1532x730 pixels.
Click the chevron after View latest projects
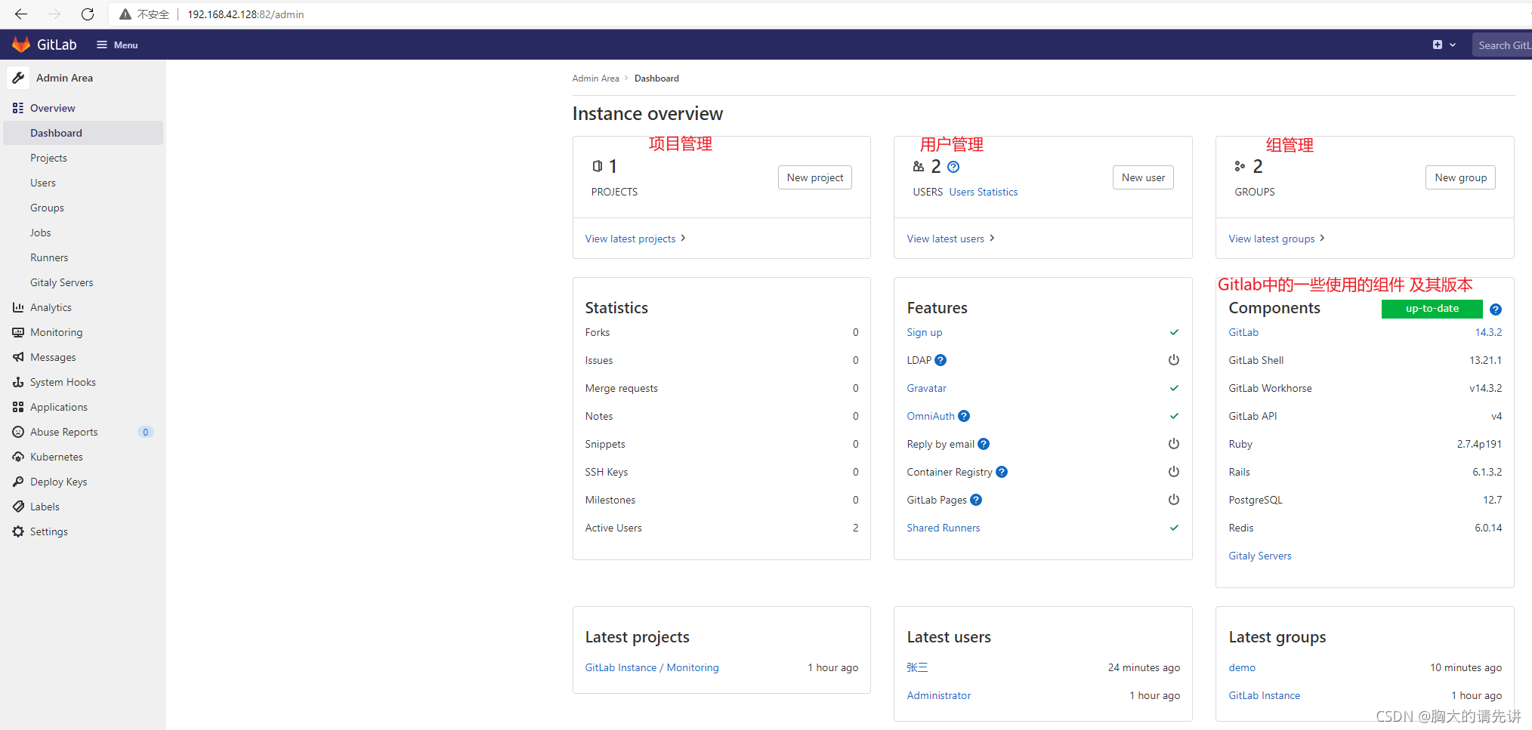coord(683,238)
